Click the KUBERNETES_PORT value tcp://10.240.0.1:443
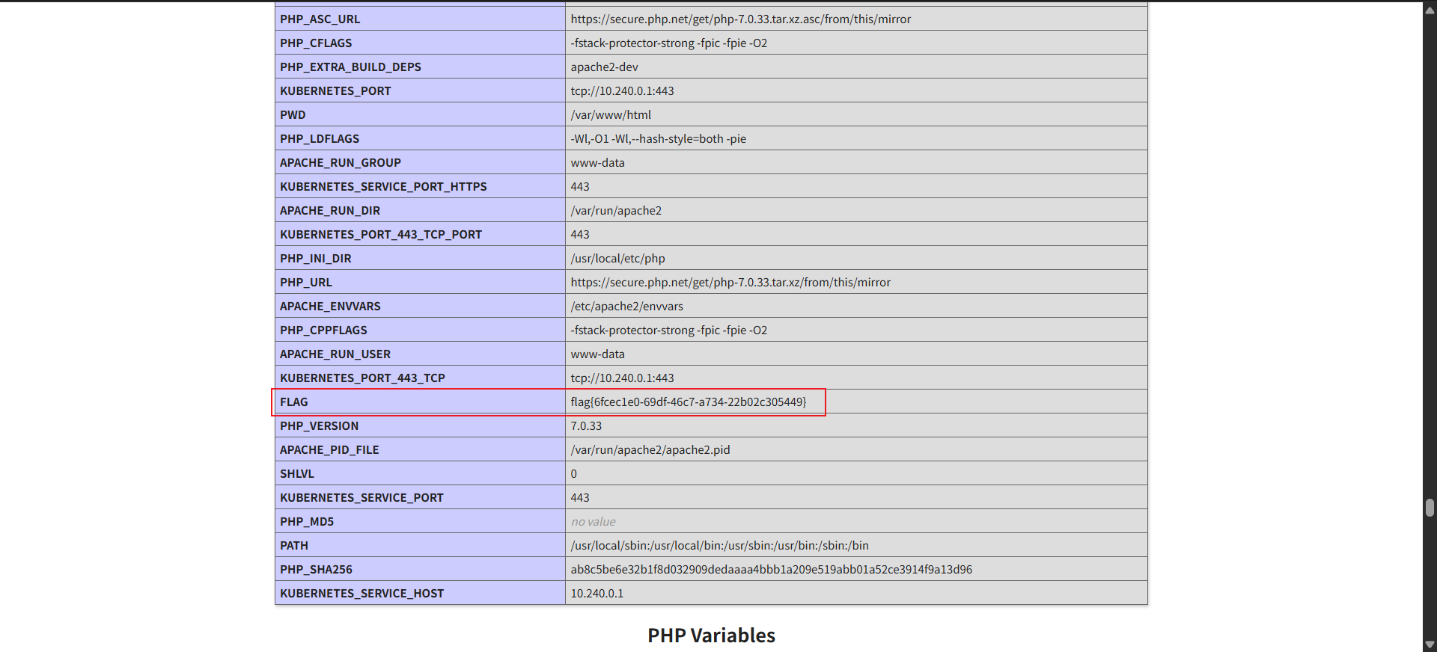Image resolution: width=1437 pixels, height=652 pixels. (622, 91)
